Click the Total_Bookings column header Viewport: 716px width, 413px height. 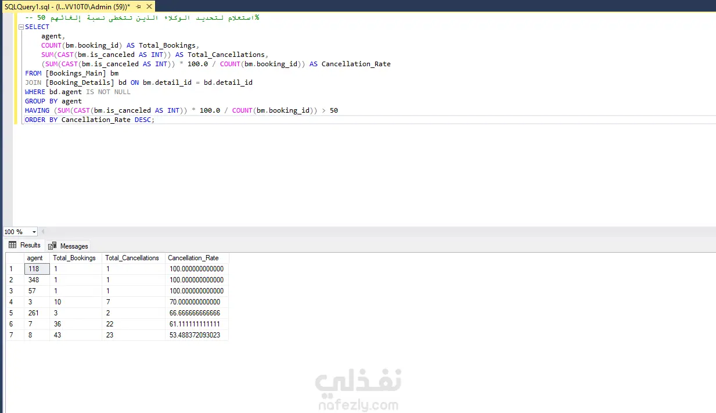click(75, 258)
